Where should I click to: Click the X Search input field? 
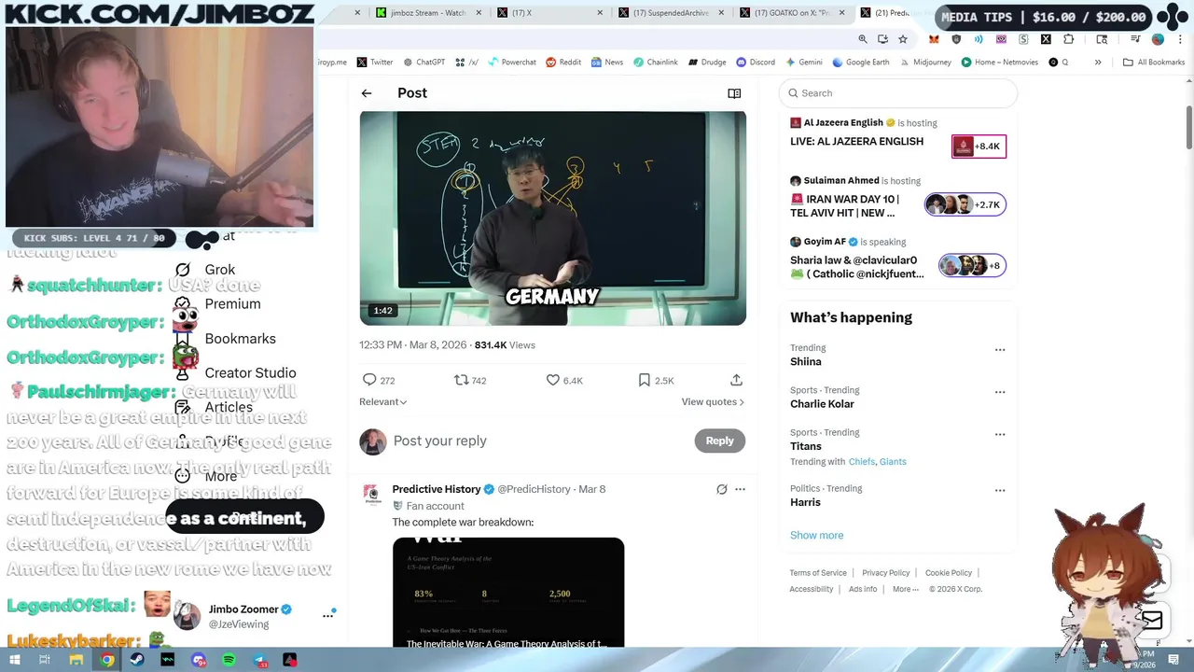[x=898, y=93]
